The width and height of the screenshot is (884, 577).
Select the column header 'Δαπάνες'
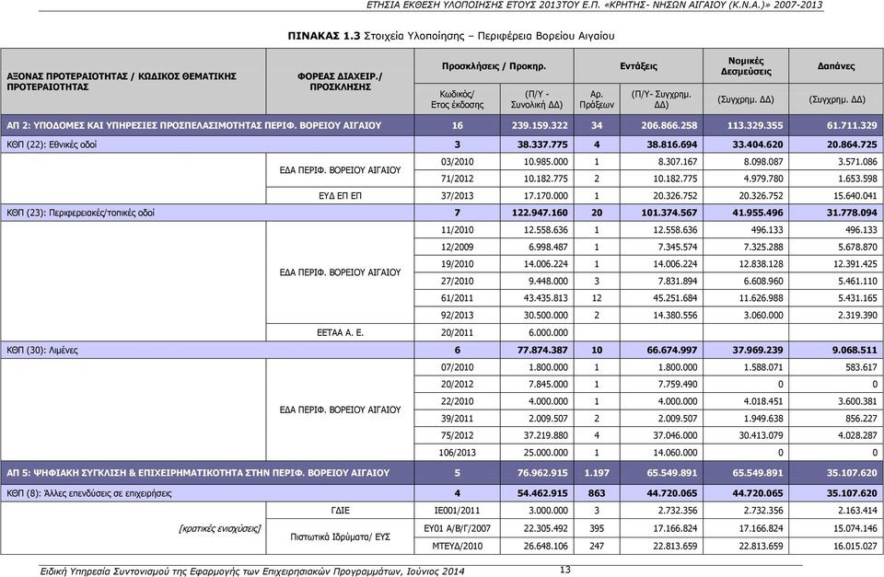point(836,66)
